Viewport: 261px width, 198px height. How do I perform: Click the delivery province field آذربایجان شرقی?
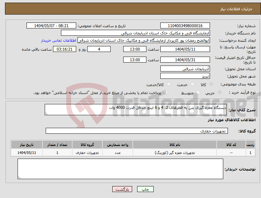click(x=185, y=69)
